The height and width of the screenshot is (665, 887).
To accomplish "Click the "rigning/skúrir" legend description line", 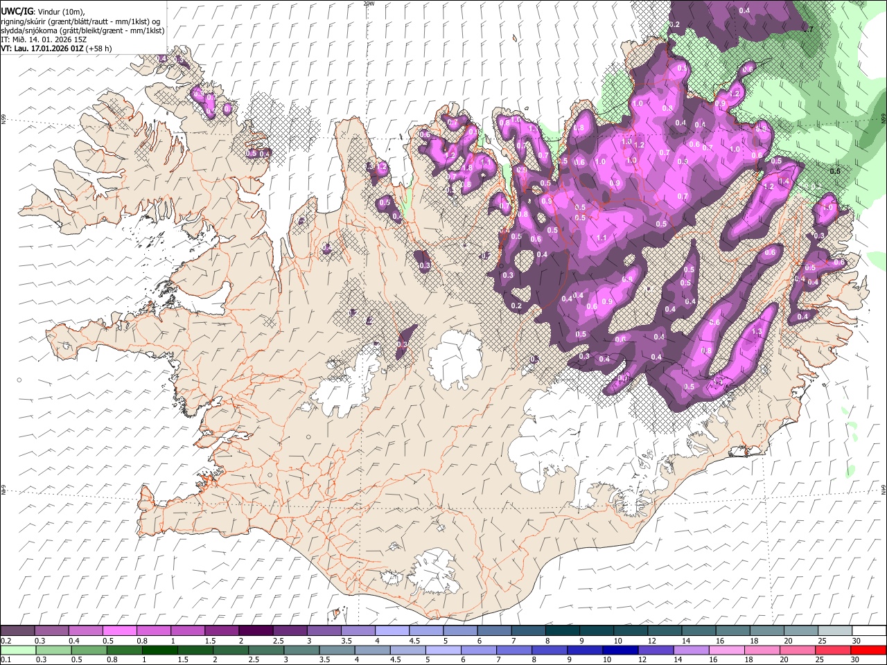I will pyautogui.click(x=80, y=21).
